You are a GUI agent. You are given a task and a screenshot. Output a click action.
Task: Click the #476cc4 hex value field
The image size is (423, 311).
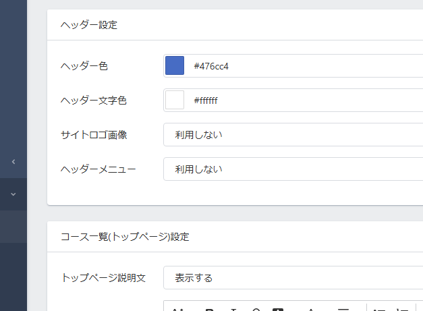(304, 65)
